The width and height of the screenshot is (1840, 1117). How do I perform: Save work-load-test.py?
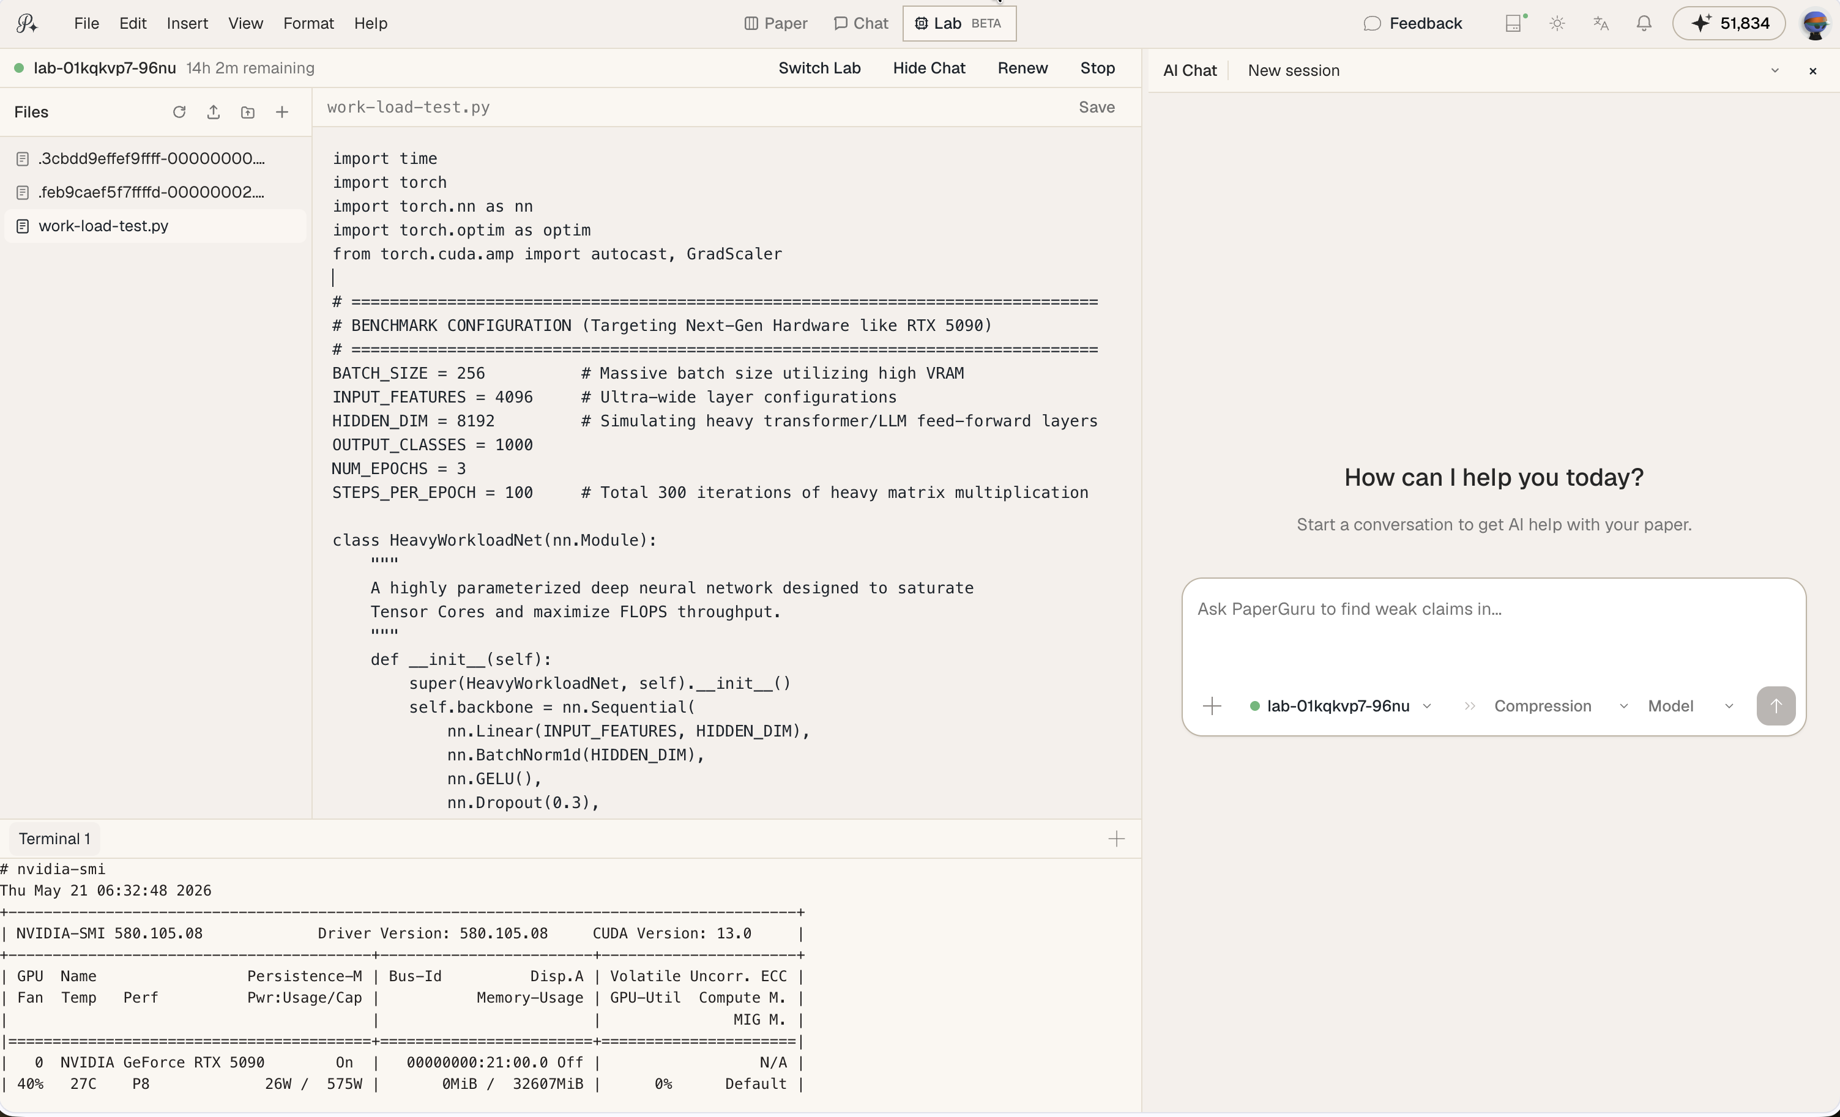[x=1097, y=108]
